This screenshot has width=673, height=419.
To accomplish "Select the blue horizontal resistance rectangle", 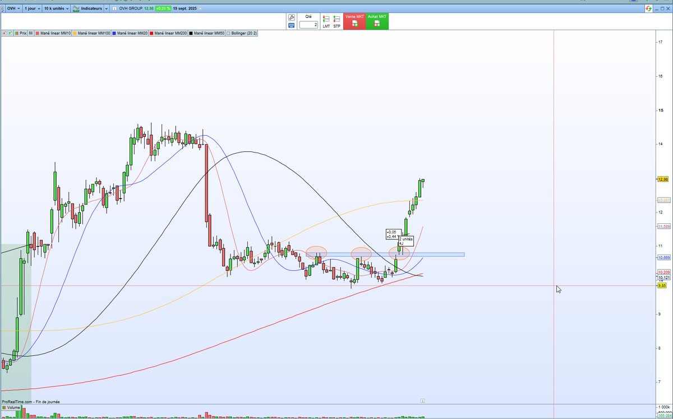I will click(386, 255).
